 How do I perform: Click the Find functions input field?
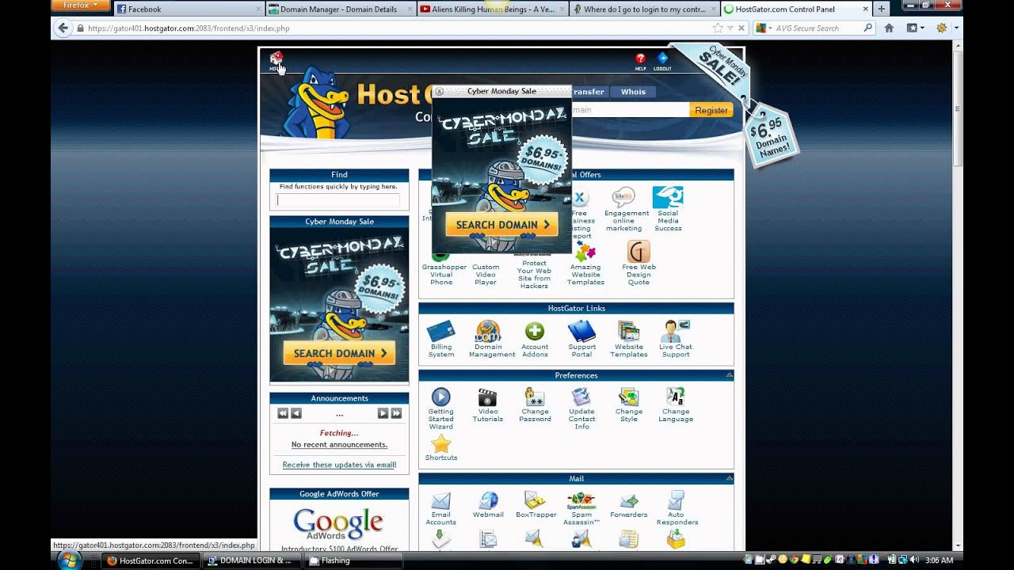point(337,200)
